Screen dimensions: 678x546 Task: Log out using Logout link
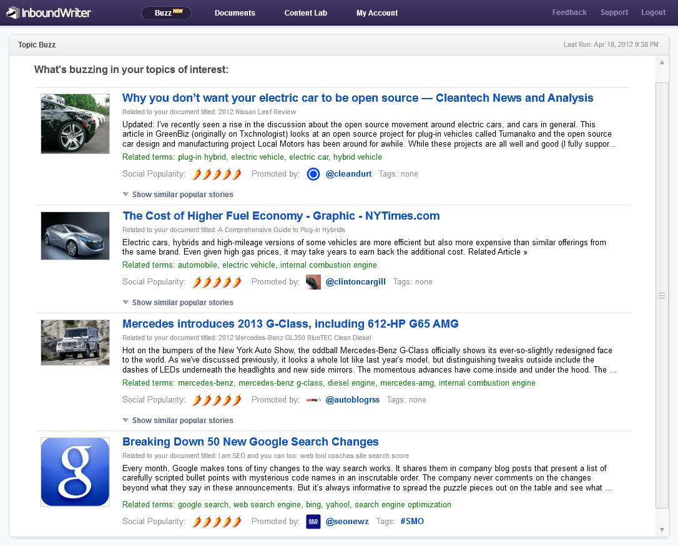(x=653, y=12)
